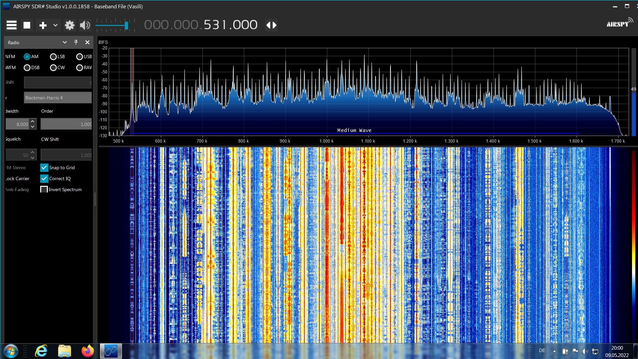Adjust the audio volume slider
This screenshot has width=638, height=359.
coord(126,26)
